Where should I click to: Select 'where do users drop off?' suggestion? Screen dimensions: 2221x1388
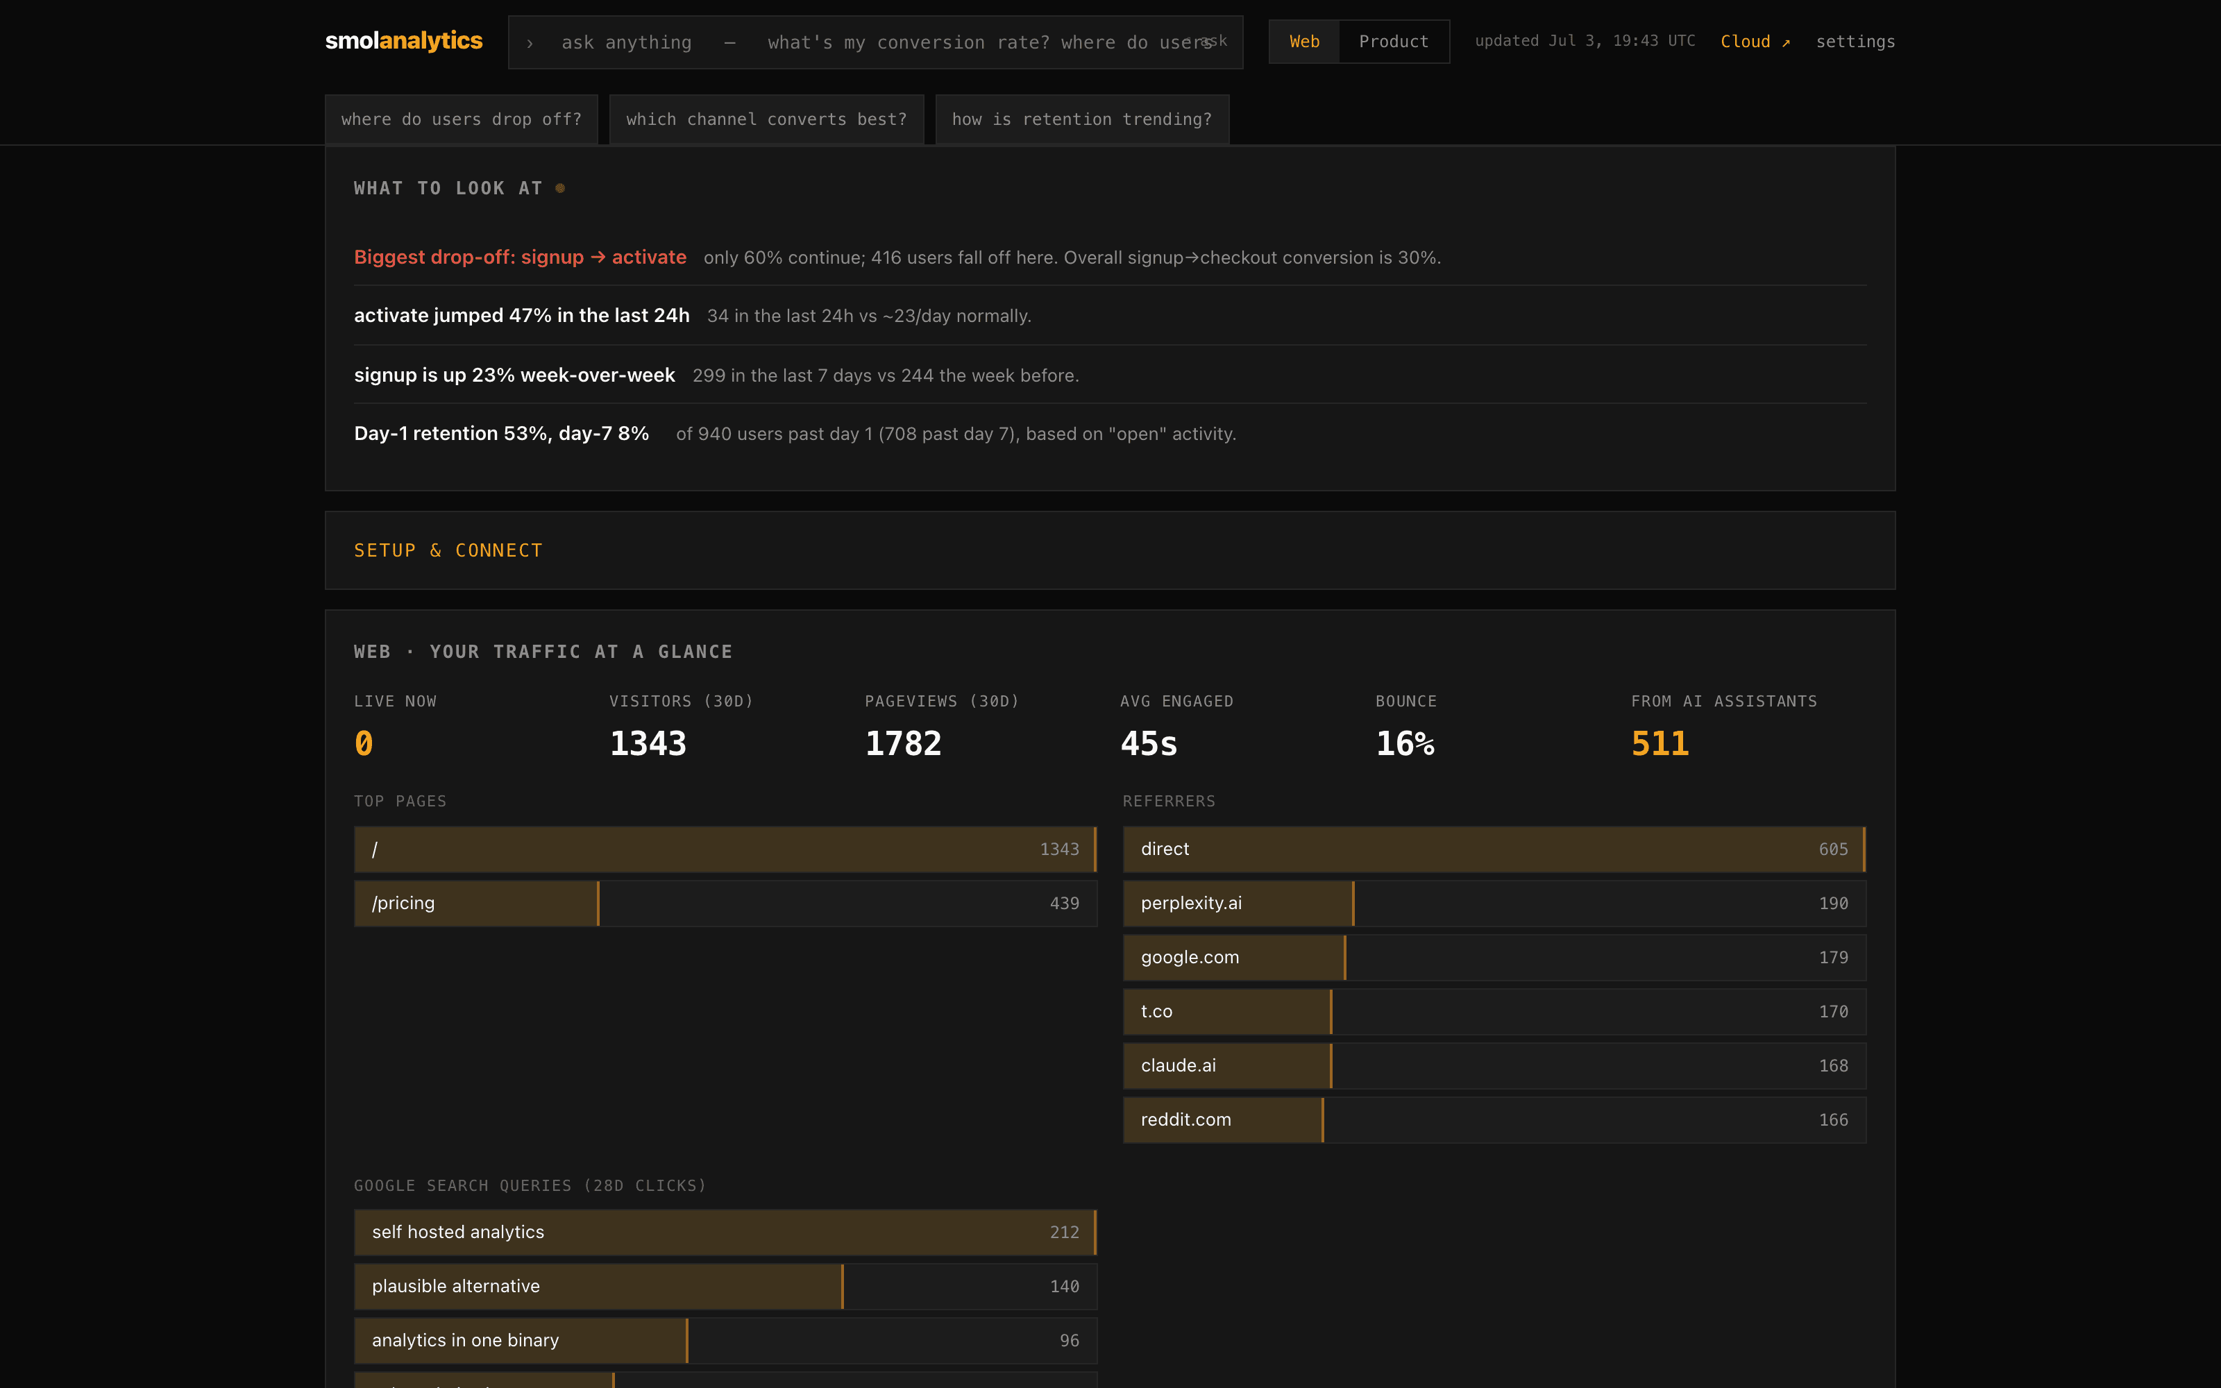462,119
